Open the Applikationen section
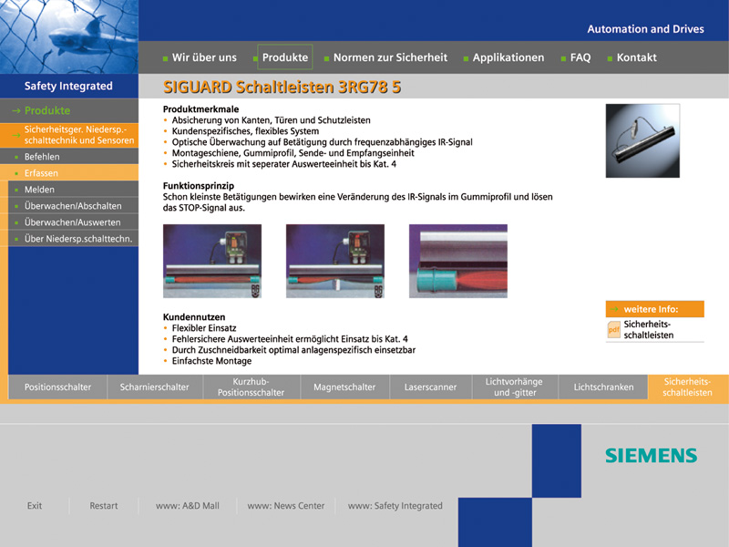 pos(508,57)
